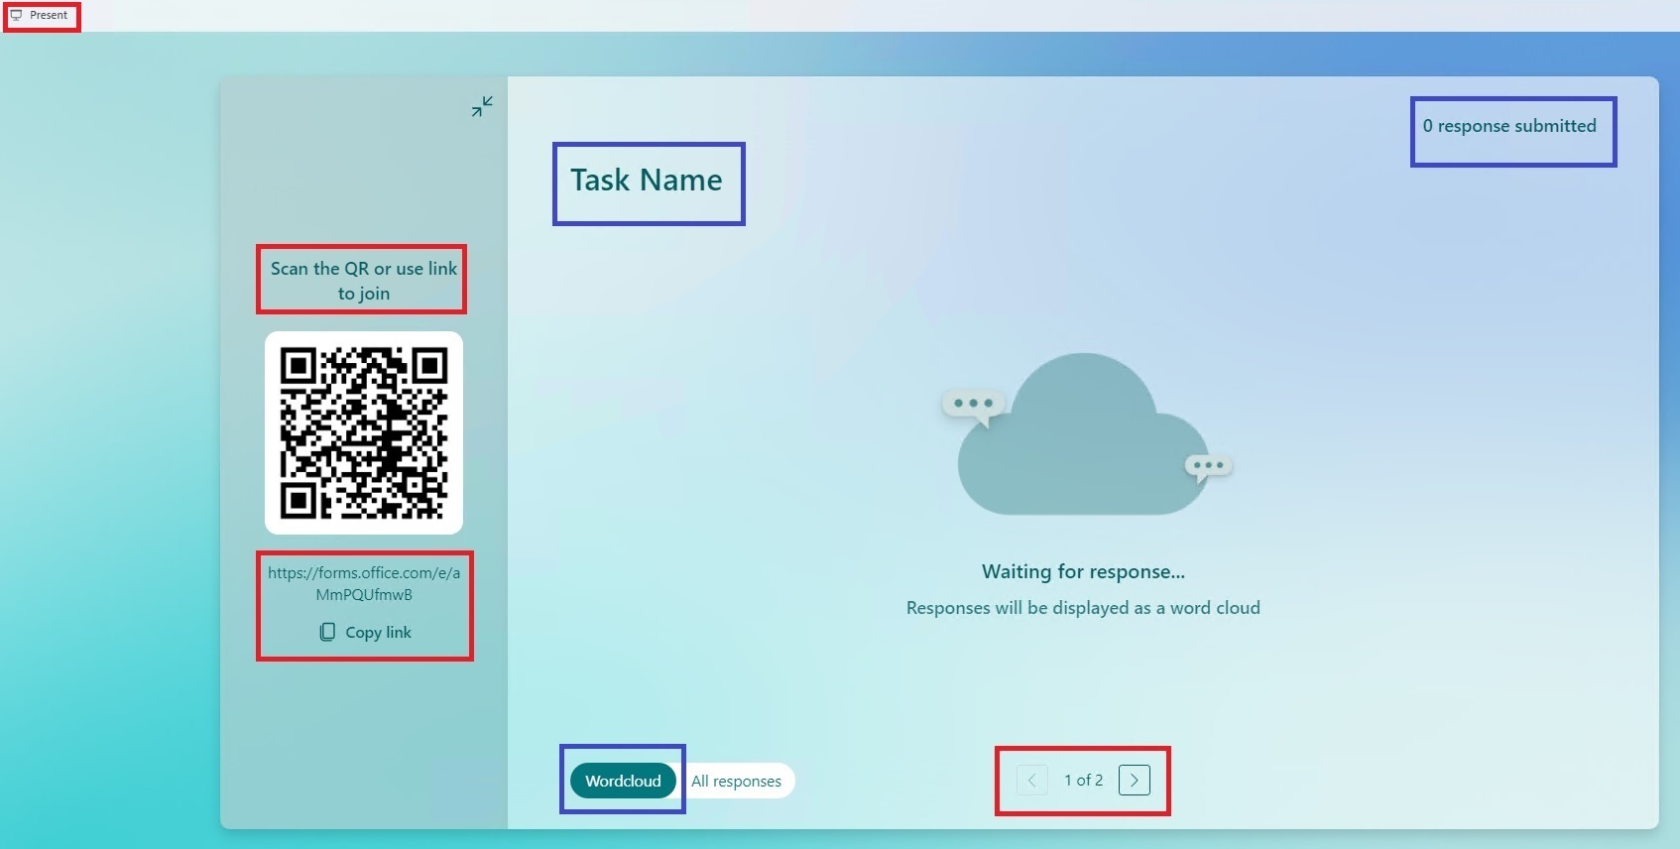
Task: Copy the form link
Action: 365,632
